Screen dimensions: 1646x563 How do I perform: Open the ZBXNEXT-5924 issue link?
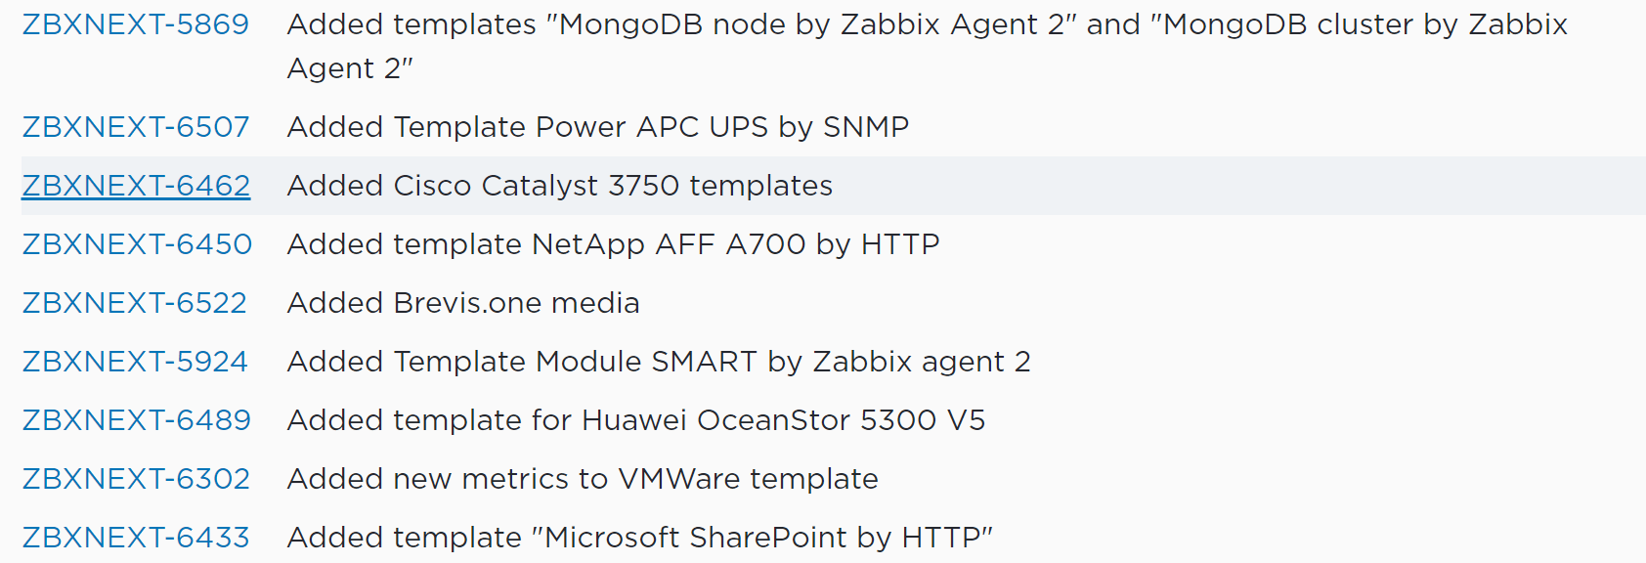[x=134, y=361]
